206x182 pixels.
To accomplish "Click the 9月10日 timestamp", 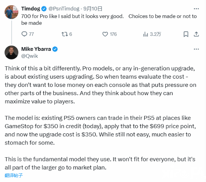I will [93, 9].
